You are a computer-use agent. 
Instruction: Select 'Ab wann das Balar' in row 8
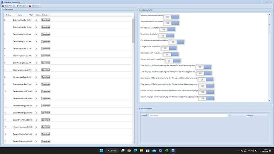tap(20, 77)
